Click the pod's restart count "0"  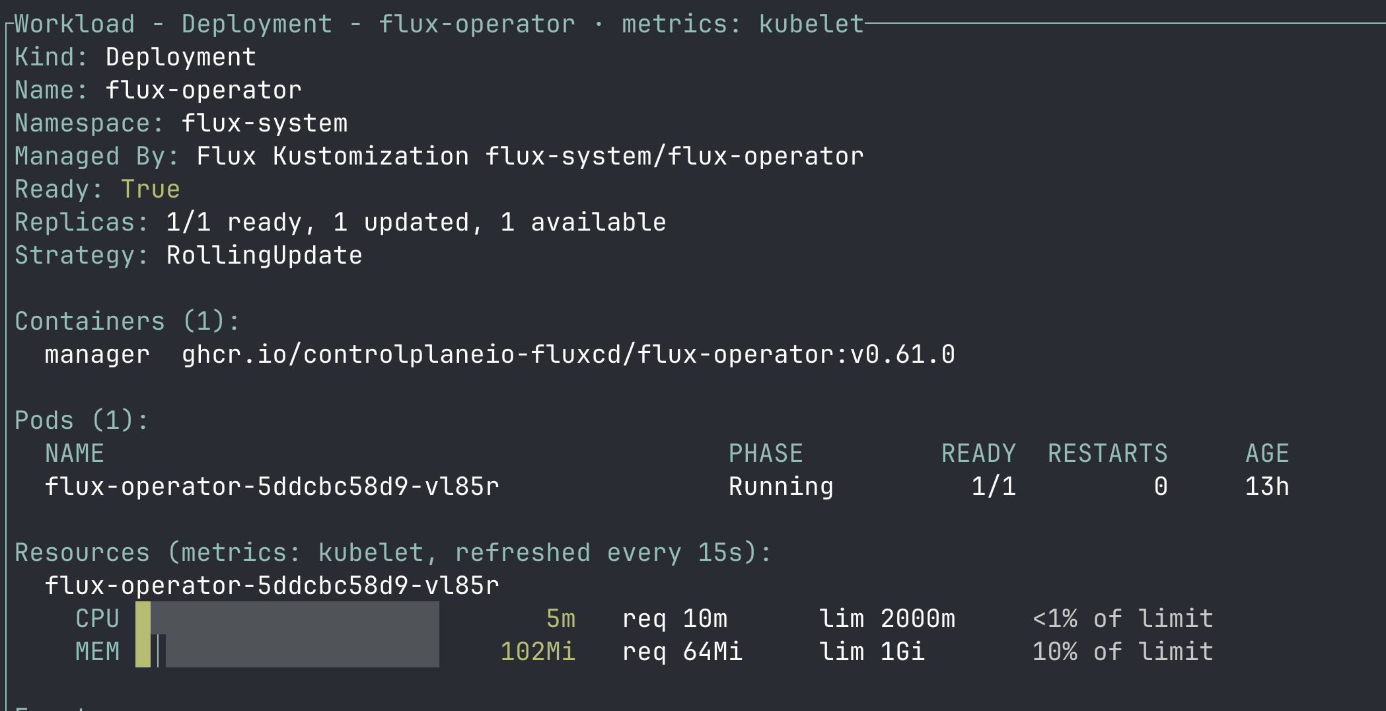1161,486
